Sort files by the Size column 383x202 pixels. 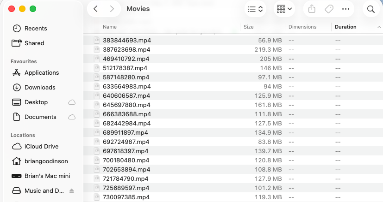click(249, 27)
